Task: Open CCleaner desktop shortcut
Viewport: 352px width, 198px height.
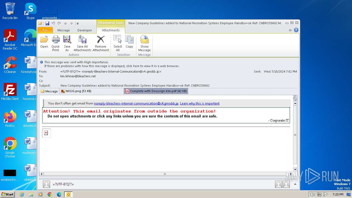Action: [10, 65]
